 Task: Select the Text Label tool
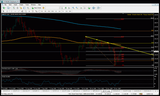tap(33, 11)
